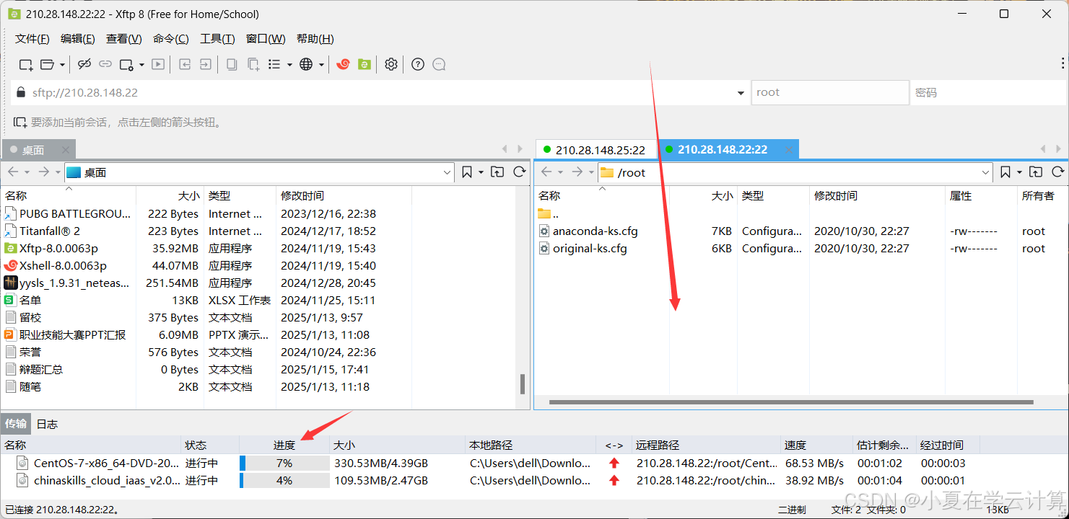Click the add-current-session icon below address bar
Screen dimensions: 1069x519
pos(20,122)
